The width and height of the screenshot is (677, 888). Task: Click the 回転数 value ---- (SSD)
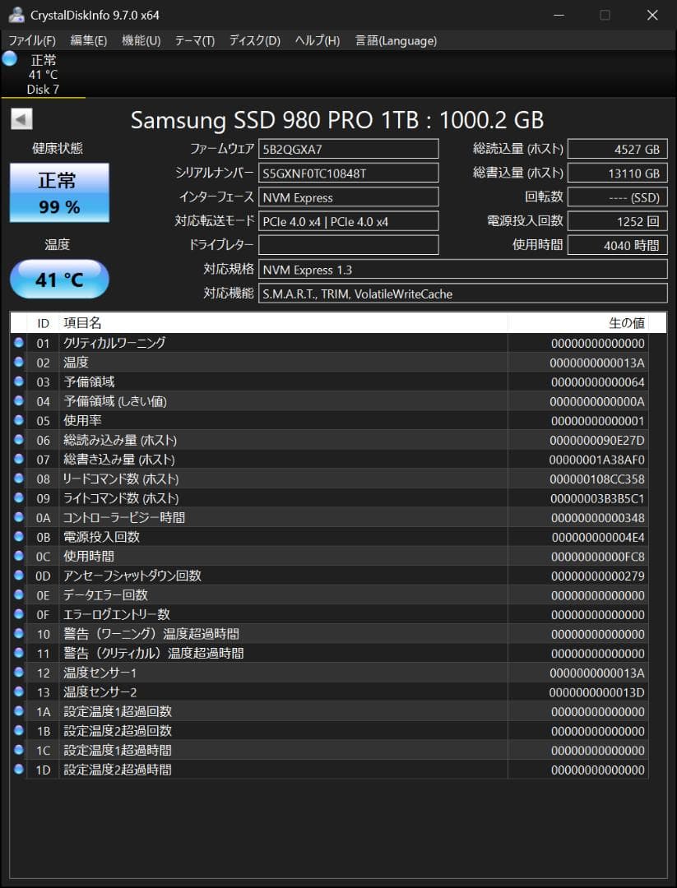click(x=618, y=197)
